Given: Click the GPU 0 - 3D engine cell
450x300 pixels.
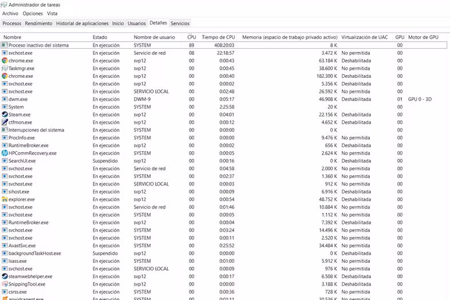Looking at the screenshot, I should tap(420, 99).
